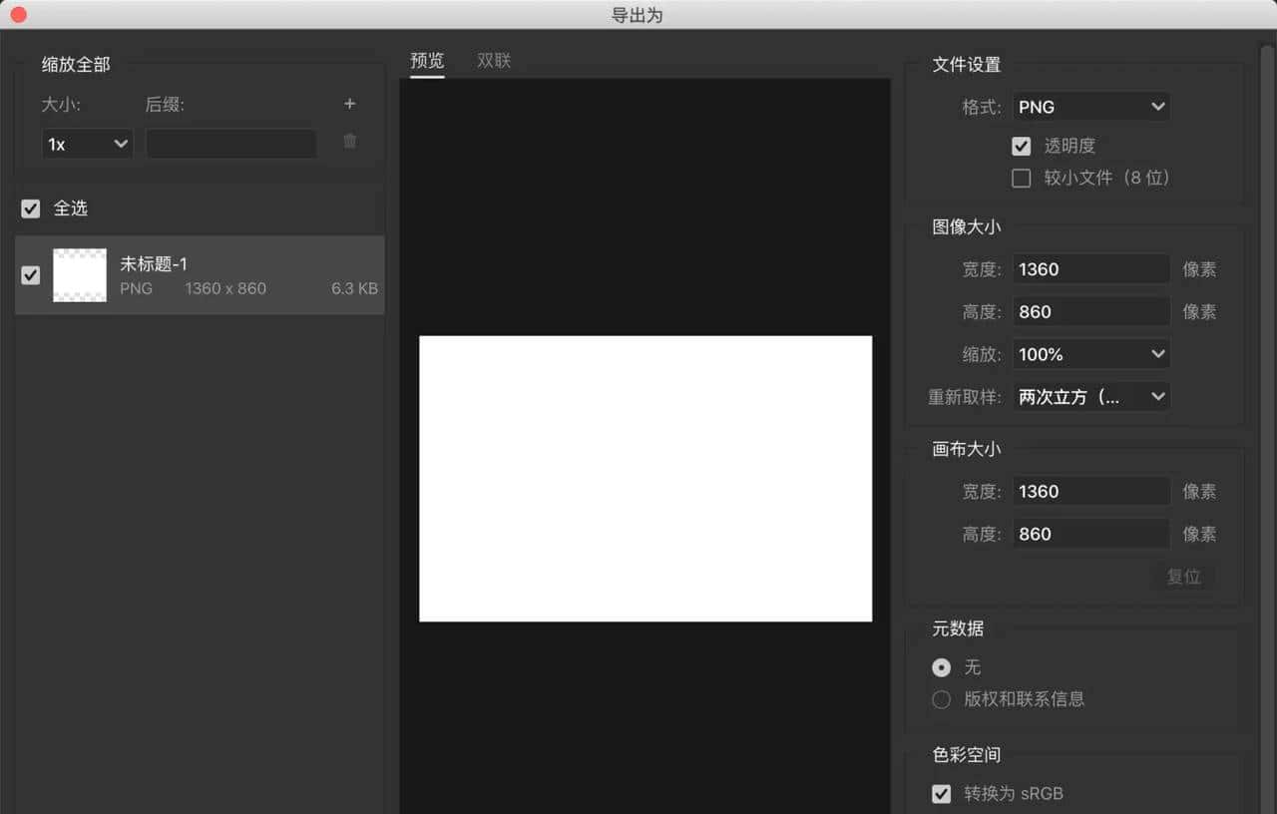Click the plus icon to add export scale
This screenshot has width=1277, height=814.
tap(349, 103)
